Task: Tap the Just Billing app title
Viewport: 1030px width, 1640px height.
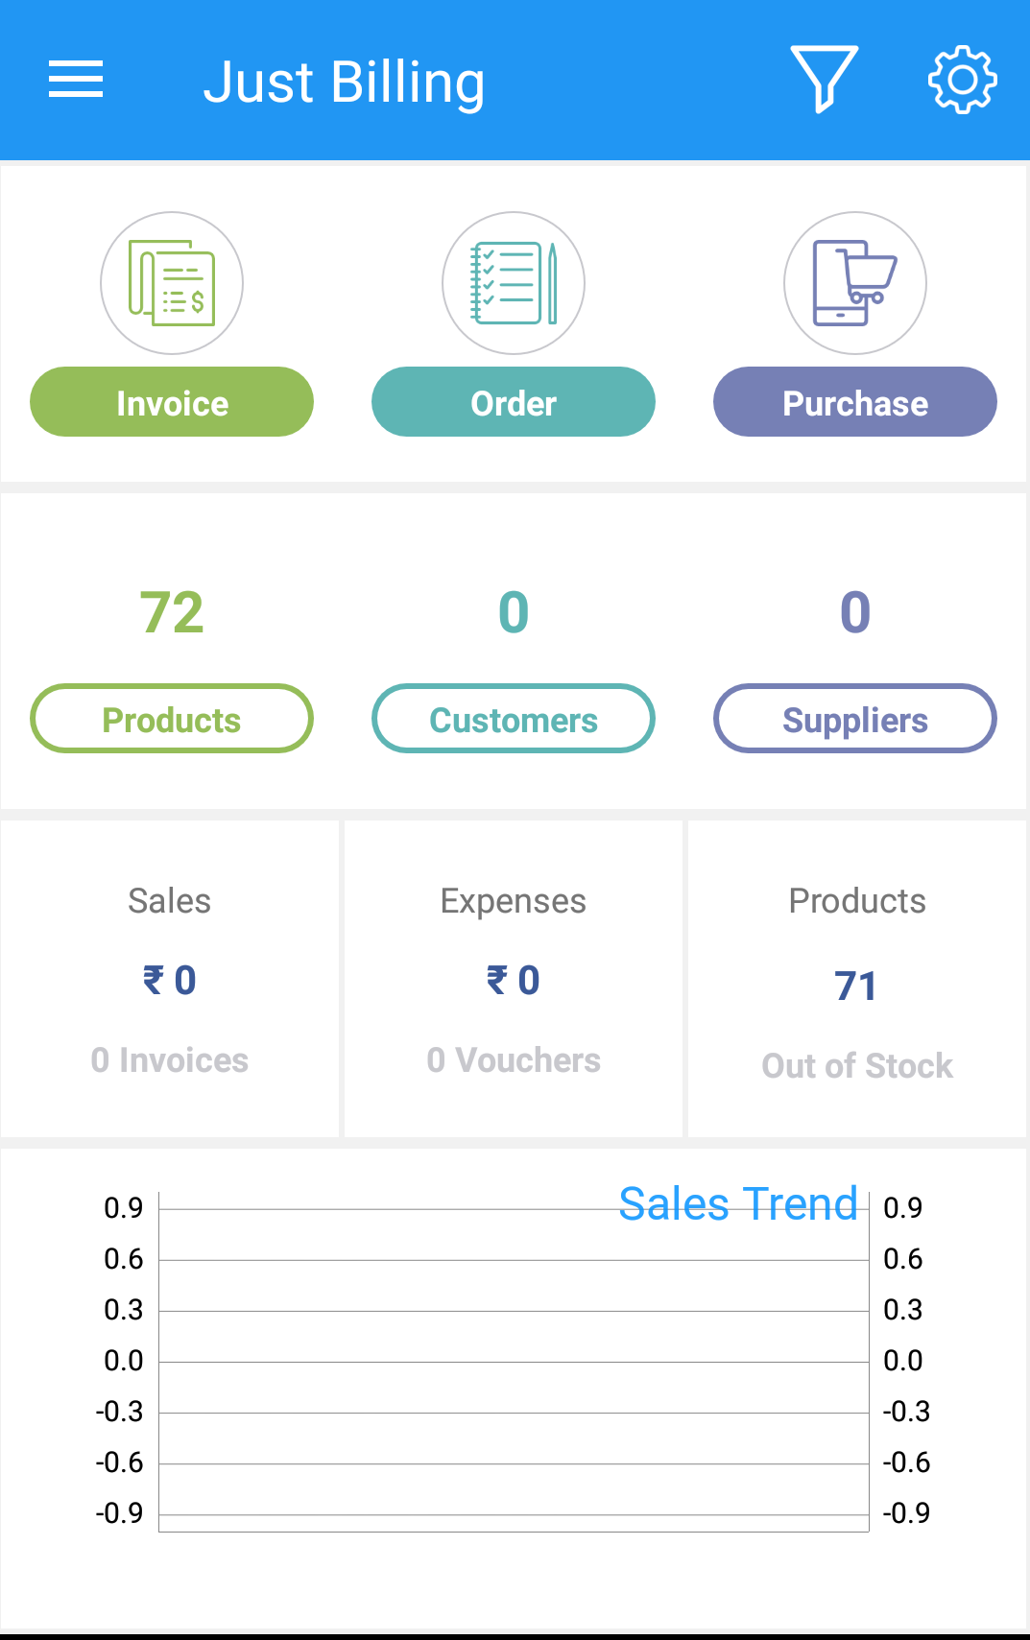Action: (x=344, y=83)
